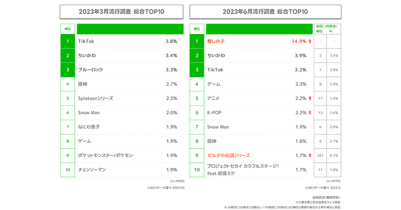
Task: Click the ポケットモンスター/ポケモン entry
Action: [106, 155]
